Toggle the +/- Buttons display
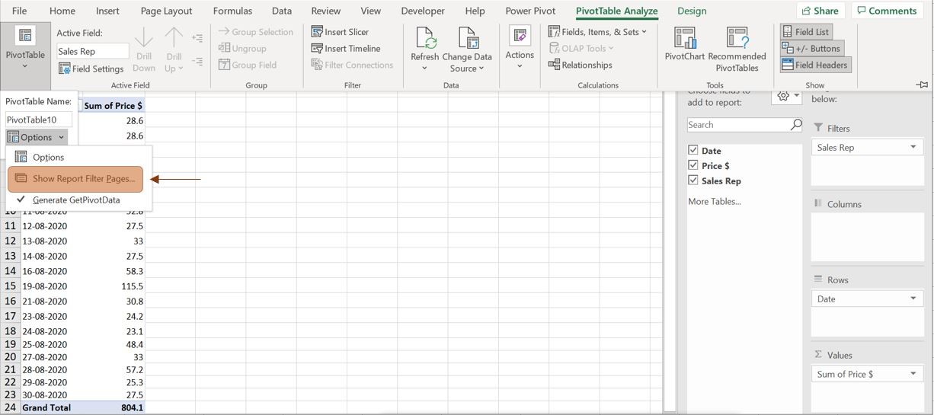Image resolution: width=934 pixels, height=415 pixels. coord(811,48)
